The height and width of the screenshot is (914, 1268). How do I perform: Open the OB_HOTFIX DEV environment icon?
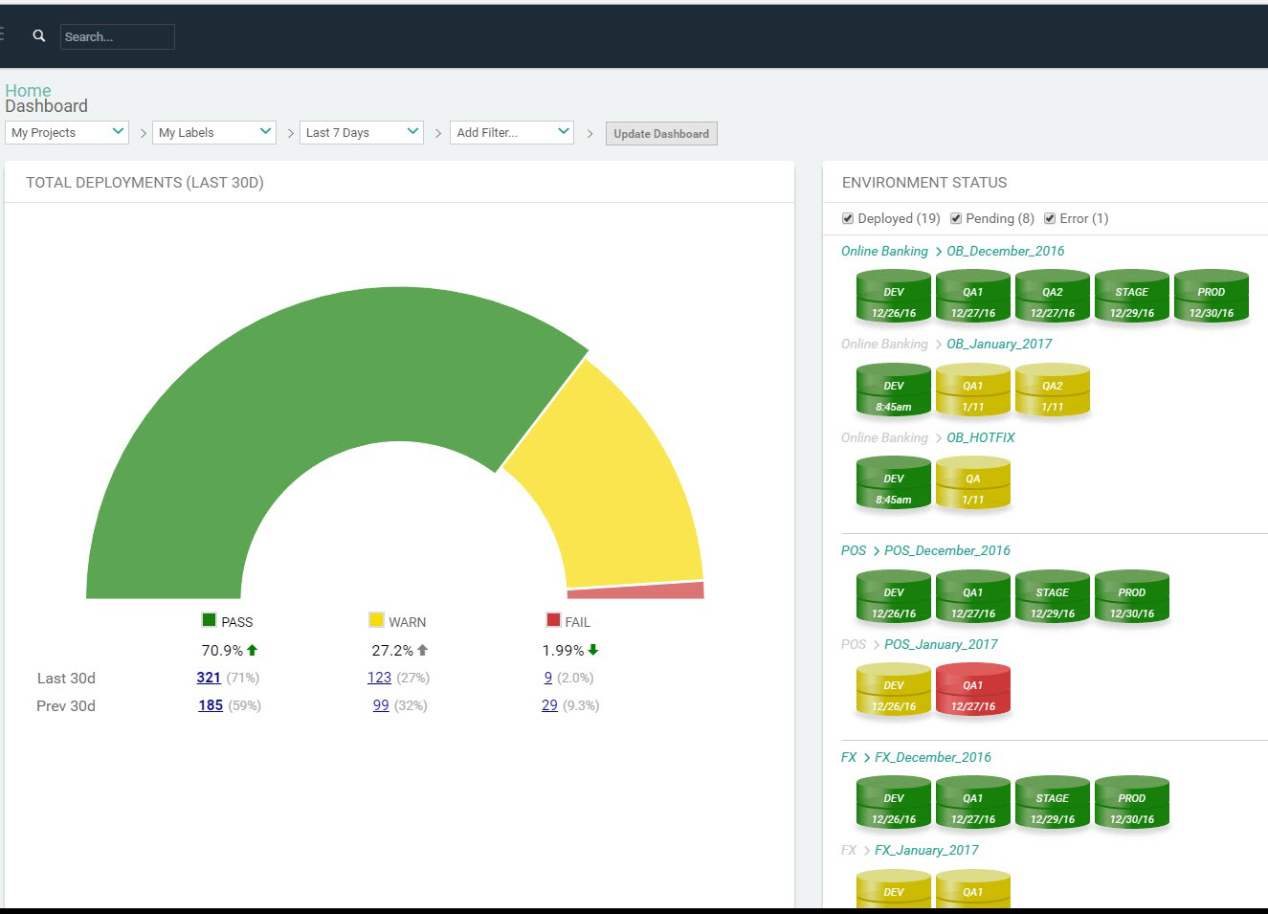coord(893,484)
